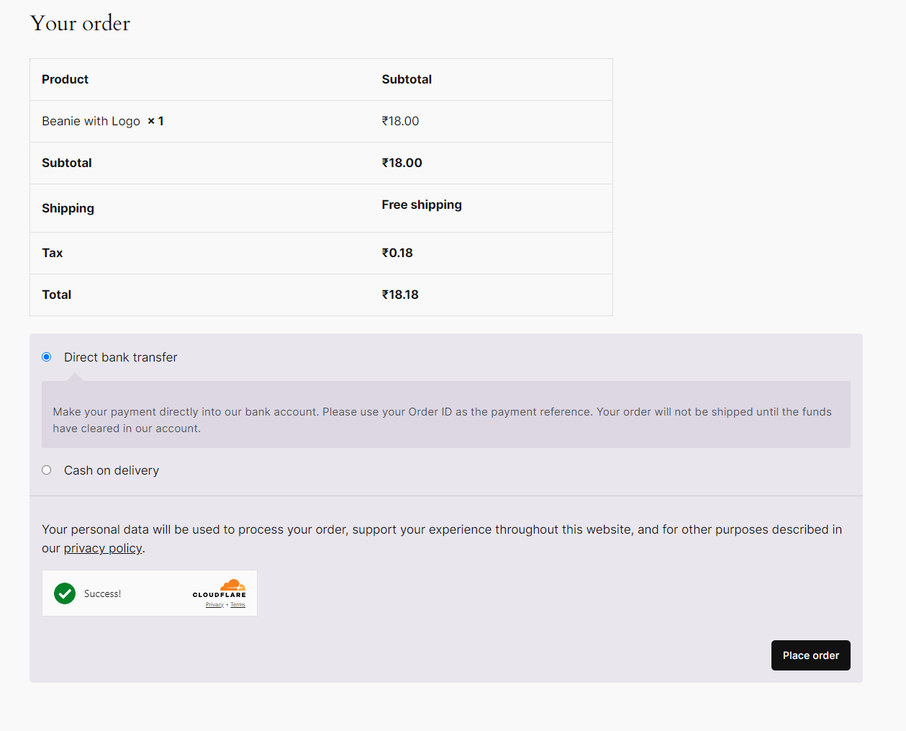
Task: Click the 'Direct bank transfer' label
Action: tap(120, 357)
